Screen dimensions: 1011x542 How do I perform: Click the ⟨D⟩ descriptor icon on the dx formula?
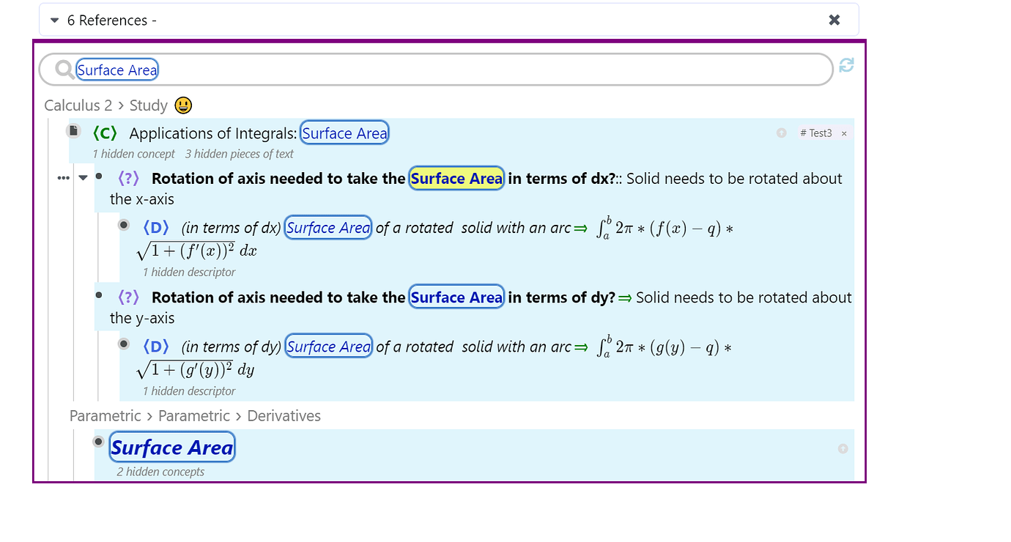click(x=156, y=227)
